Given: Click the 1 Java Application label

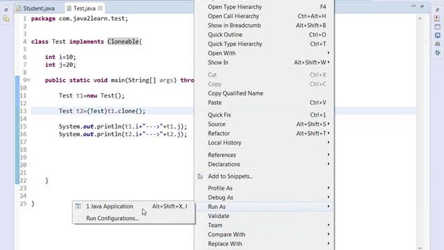Looking at the screenshot, I should (110, 206).
